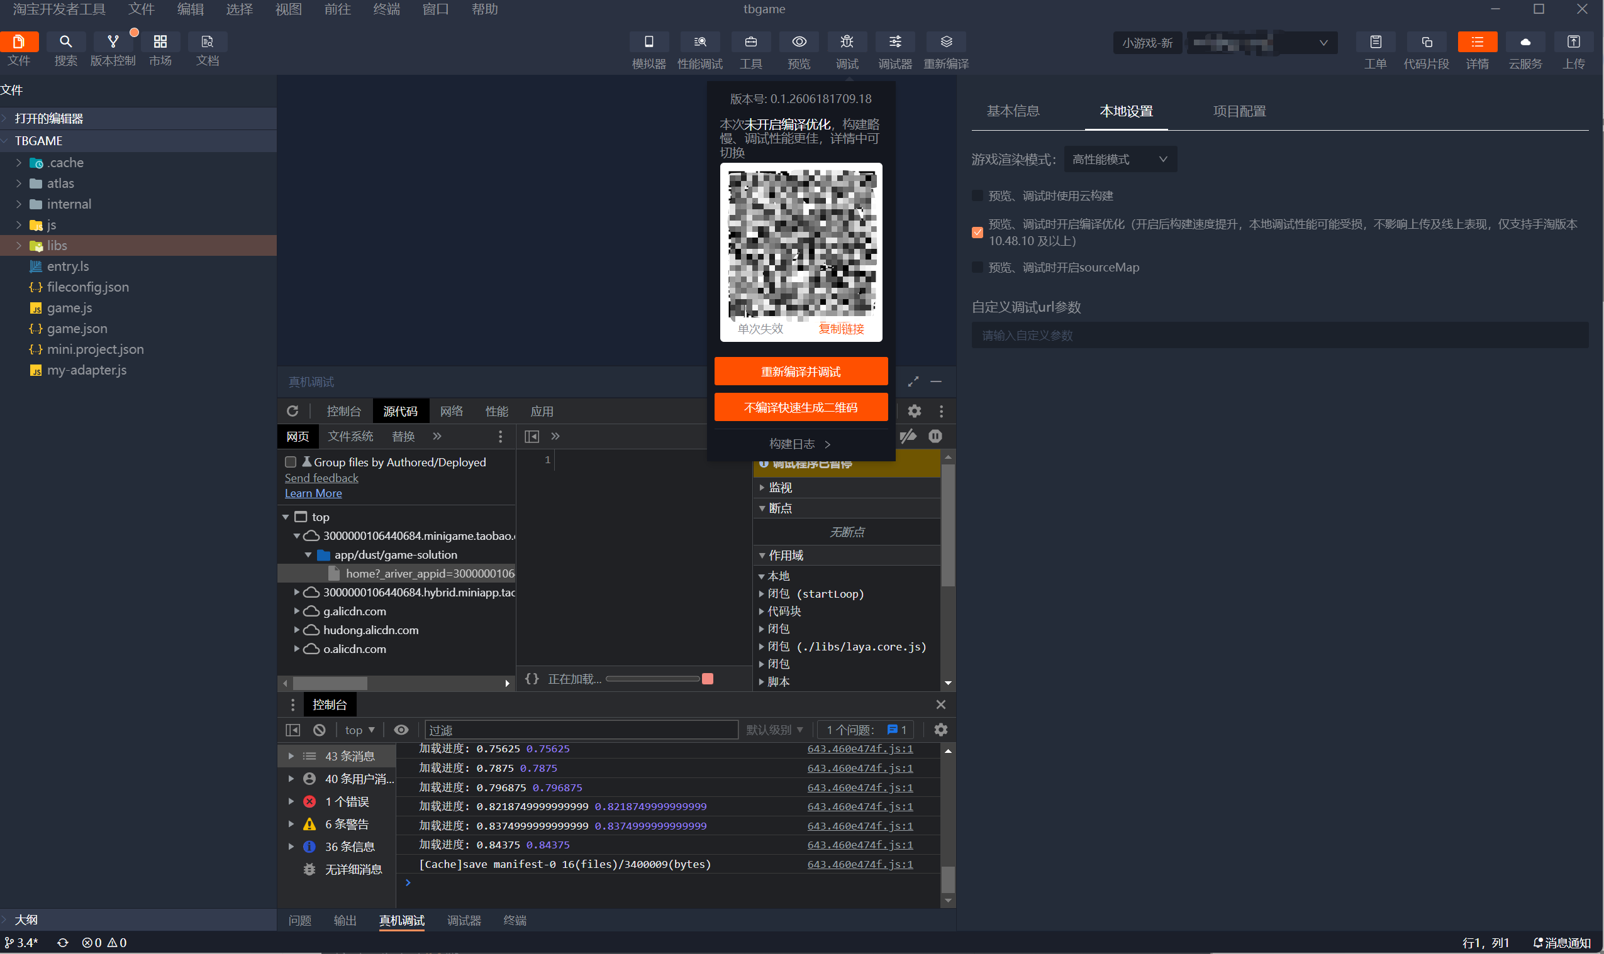Click the 调试 bug icon
The image size is (1604, 954).
tap(847, 41)
